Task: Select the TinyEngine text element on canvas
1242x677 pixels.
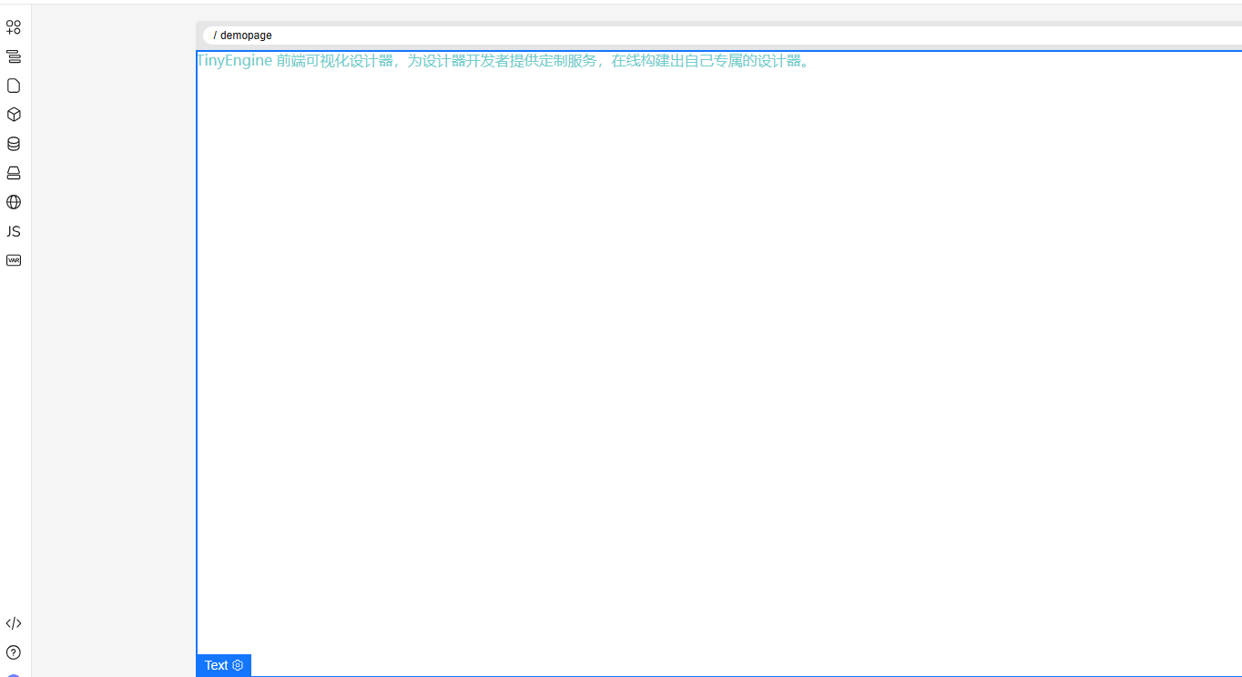Action: click(503, 61)
